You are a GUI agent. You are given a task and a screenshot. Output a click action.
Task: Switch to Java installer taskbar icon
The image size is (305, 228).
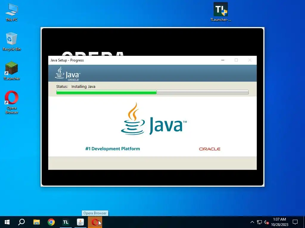80,222
